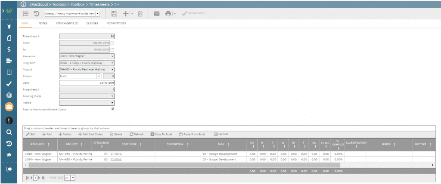
Task: Open calendar picker for To date
Action: (112, 49)
